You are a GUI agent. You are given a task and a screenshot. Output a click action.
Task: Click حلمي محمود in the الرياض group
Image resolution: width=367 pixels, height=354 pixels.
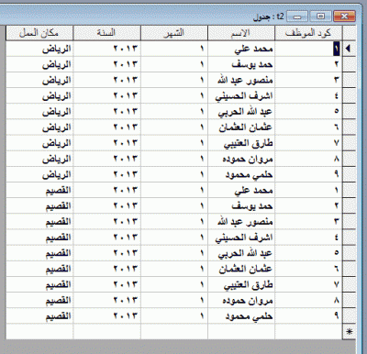(x=241, y=174)
